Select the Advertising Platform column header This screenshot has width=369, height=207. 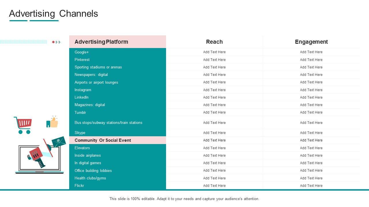point(101,42)
